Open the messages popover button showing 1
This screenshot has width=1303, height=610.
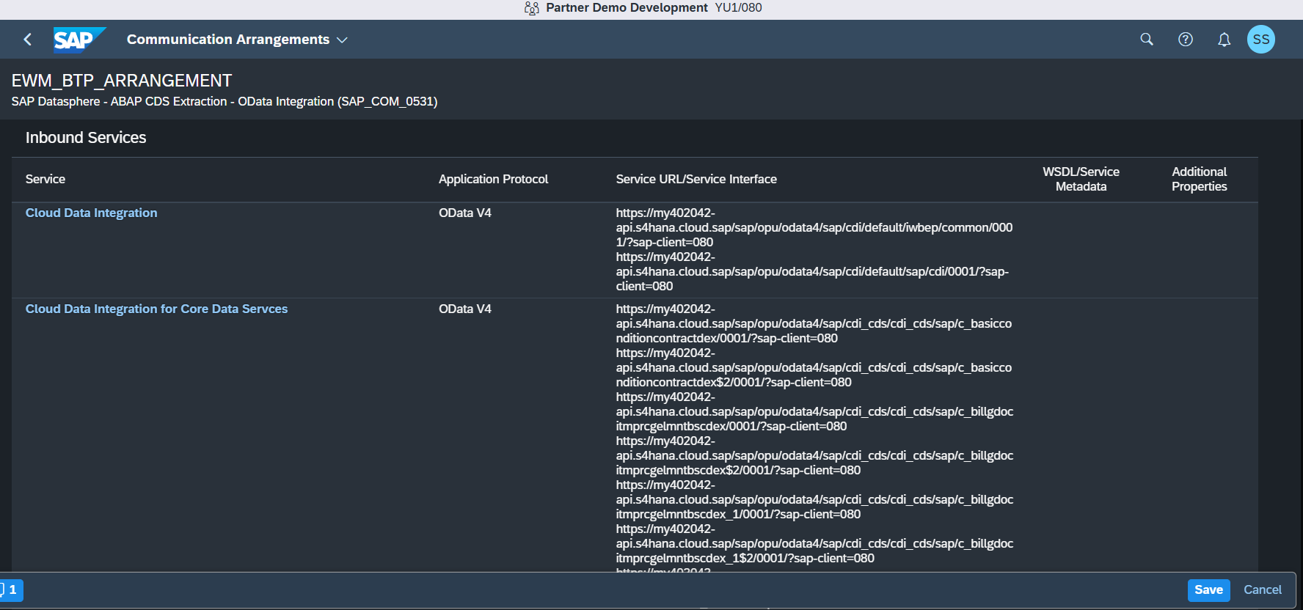[x=11, y=590]
